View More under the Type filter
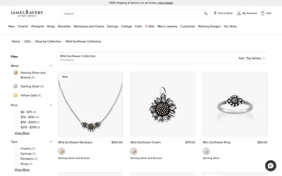Image resolution: width=282 pixels, height=176 pixels. 22,170
